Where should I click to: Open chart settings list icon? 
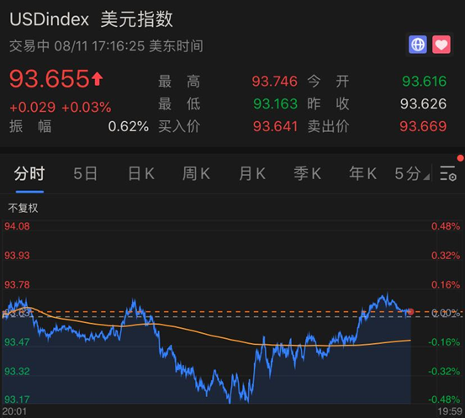(x=448, y=173)
